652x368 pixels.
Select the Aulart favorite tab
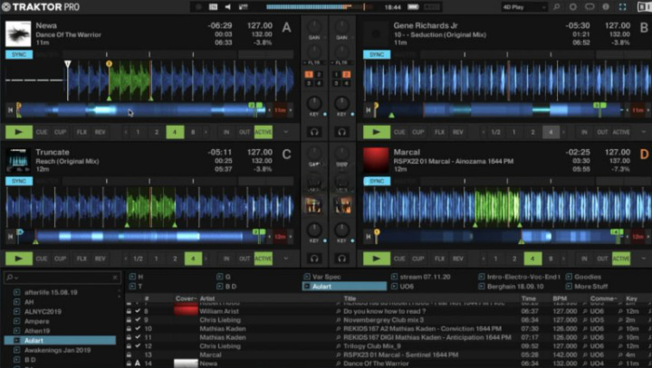[344, 287]
